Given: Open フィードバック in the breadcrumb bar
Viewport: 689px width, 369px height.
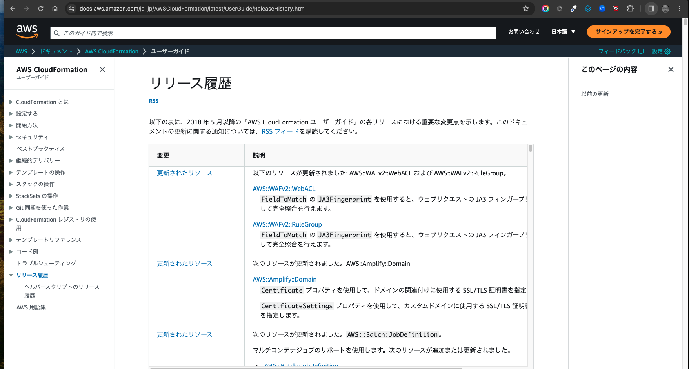Looking at the screenshot, I should pyautogui.click(x=621, y=51).
